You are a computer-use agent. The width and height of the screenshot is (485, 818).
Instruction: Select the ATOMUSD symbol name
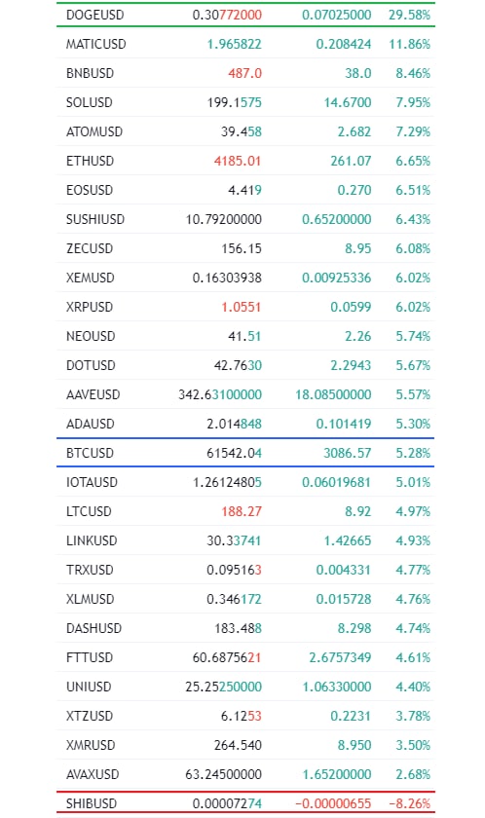[94, 131]
